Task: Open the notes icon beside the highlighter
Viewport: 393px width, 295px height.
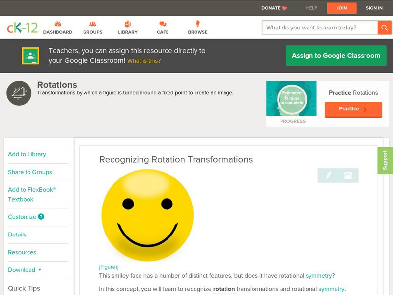Action: tap(348, 175)
